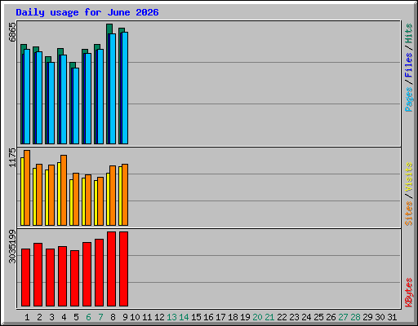Image resolution: width=418 pixels, height=326 pixels.
Task: Click the day 4 orange sites bar
Action: 64,190
